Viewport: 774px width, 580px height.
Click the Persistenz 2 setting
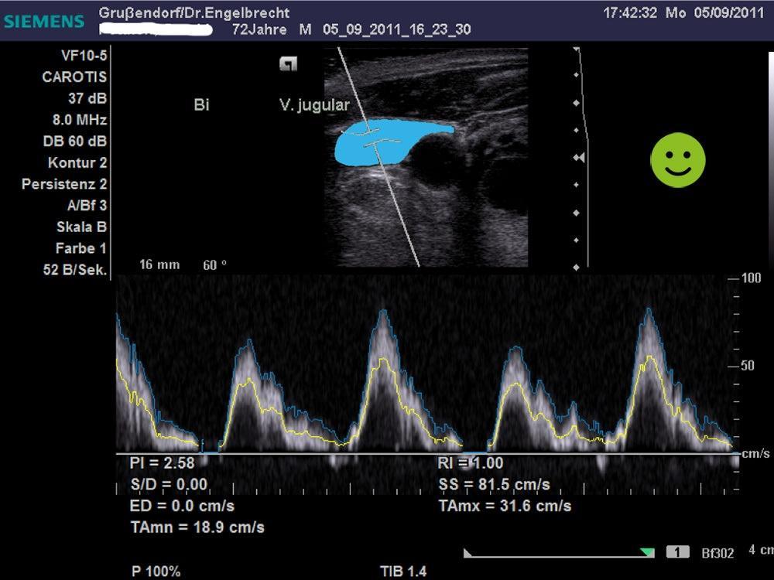coord(64,184)
